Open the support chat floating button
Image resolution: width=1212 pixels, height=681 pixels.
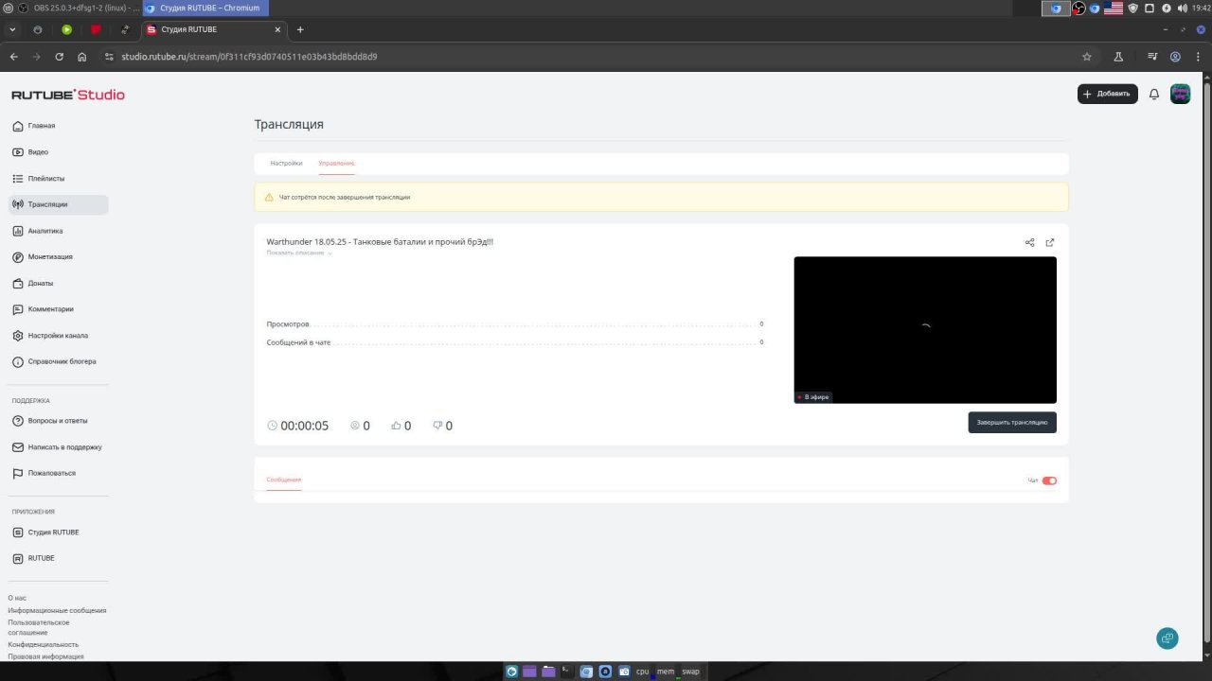click(x=1167, y=638)
